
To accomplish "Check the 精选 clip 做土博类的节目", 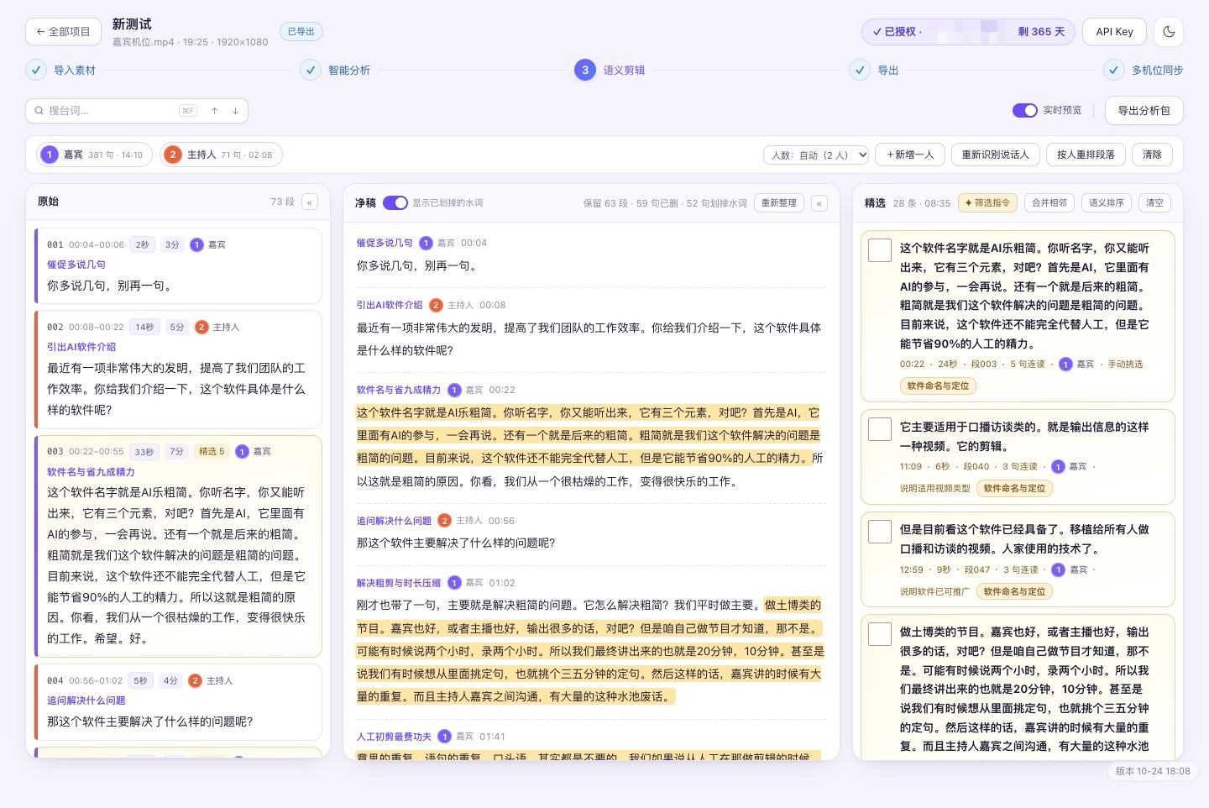I will pyautogui.click(x=880, y=634).
